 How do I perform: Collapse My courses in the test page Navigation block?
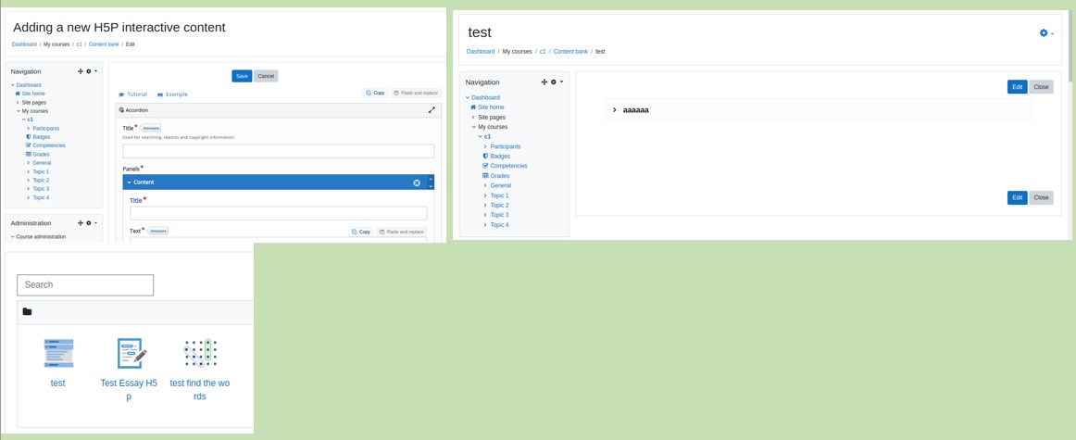click(473, 127)
